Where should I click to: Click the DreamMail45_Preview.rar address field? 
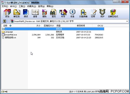pos(69,21)
